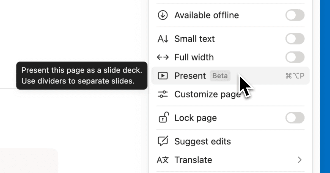330x173 pixels.
Task: Toggle Lock page on
Action: pyautogui.click(x=295, y=118)
